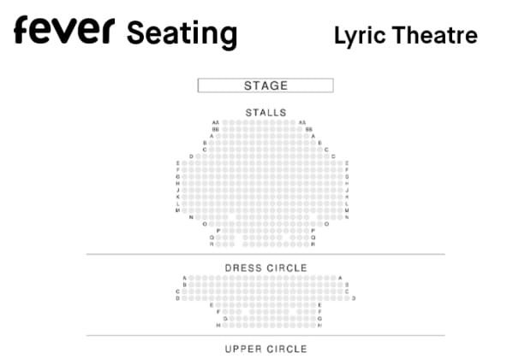Pick the rightmost seat in Stalls row D
531x359 pixels.
[327, 156]
